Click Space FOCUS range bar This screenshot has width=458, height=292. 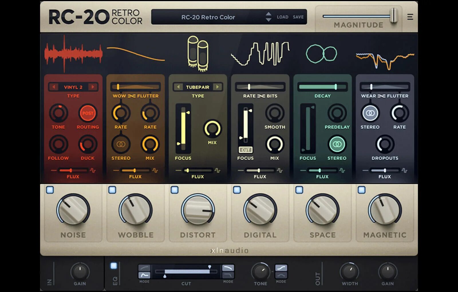[308, 129]
